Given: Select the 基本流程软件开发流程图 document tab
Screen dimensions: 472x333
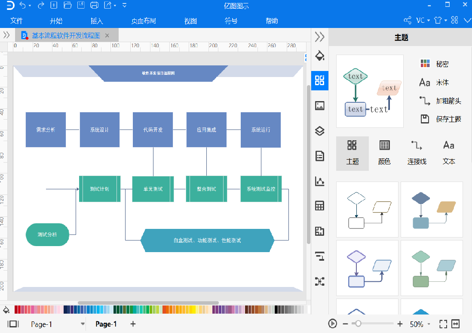Looking at the screenshot, I should click(66, 36).
